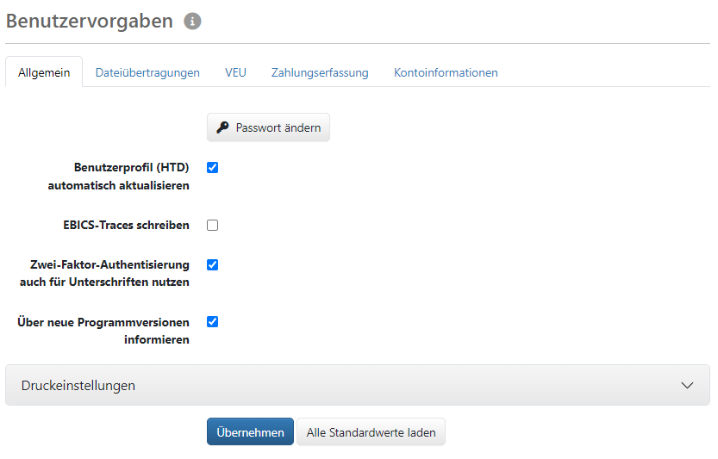Screen dimensions: 718x459
Task: Click the info icon beside Benutzervorgaben
Action: point(192,21)
